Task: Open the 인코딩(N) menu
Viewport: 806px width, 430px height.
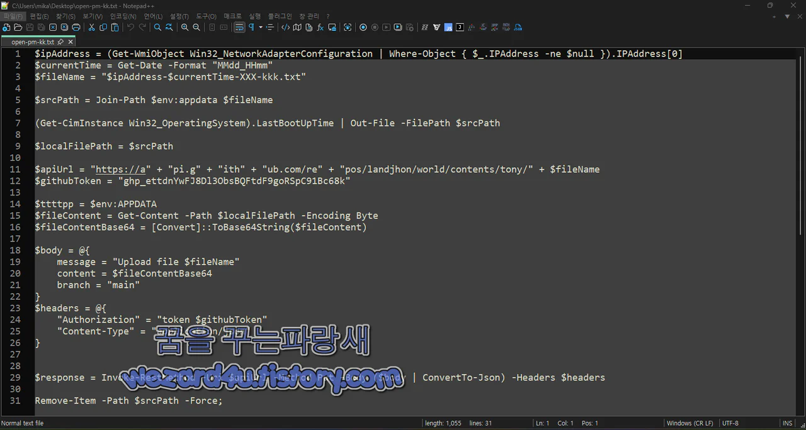Action: 123,16
